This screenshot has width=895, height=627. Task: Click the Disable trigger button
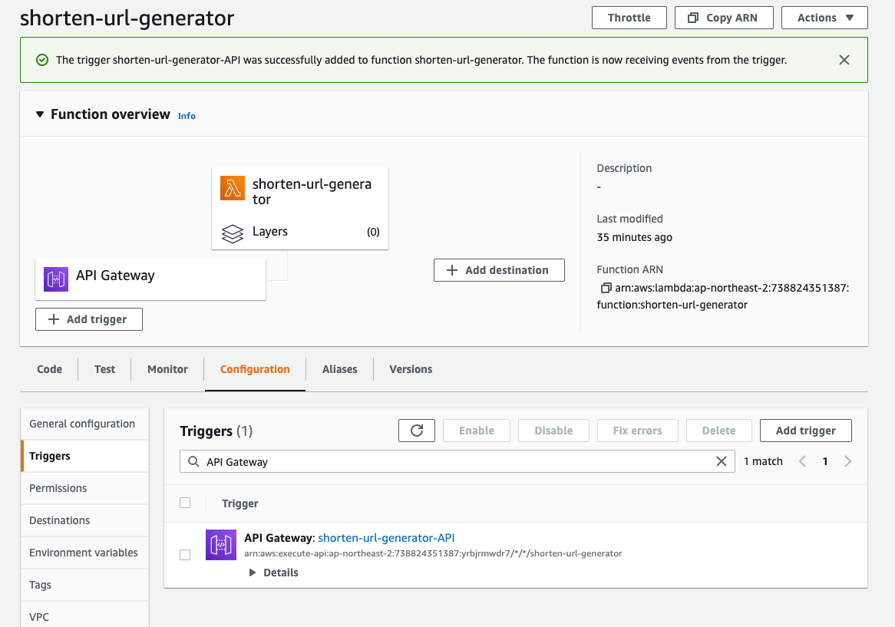(553, 431)
